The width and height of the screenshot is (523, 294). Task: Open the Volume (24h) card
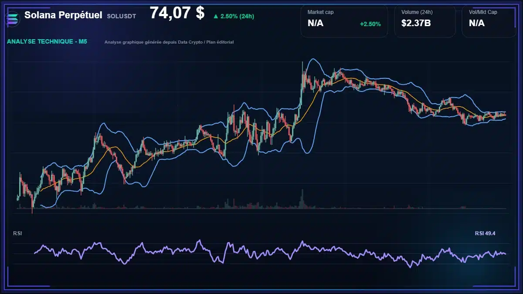click(x=425, y=21)
